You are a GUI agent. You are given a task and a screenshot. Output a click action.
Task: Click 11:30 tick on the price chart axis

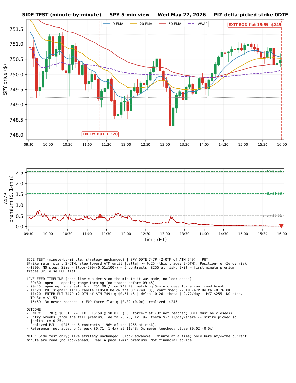106,144
